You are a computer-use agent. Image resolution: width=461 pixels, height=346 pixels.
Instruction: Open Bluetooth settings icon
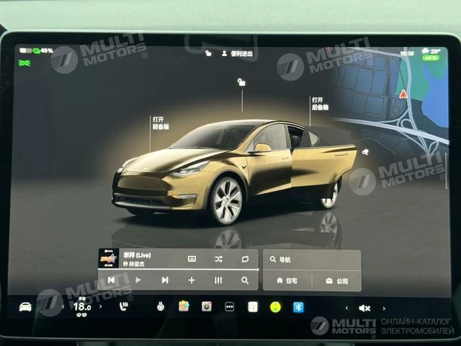pos(298,307)
